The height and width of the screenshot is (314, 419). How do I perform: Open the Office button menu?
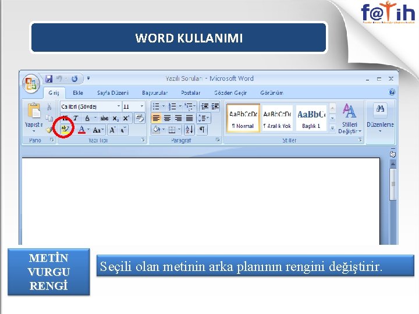point(31,84)
